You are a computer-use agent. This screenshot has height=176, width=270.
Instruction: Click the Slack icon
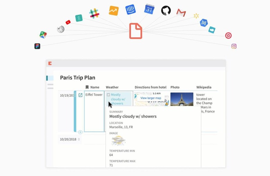tap(94, 13)
